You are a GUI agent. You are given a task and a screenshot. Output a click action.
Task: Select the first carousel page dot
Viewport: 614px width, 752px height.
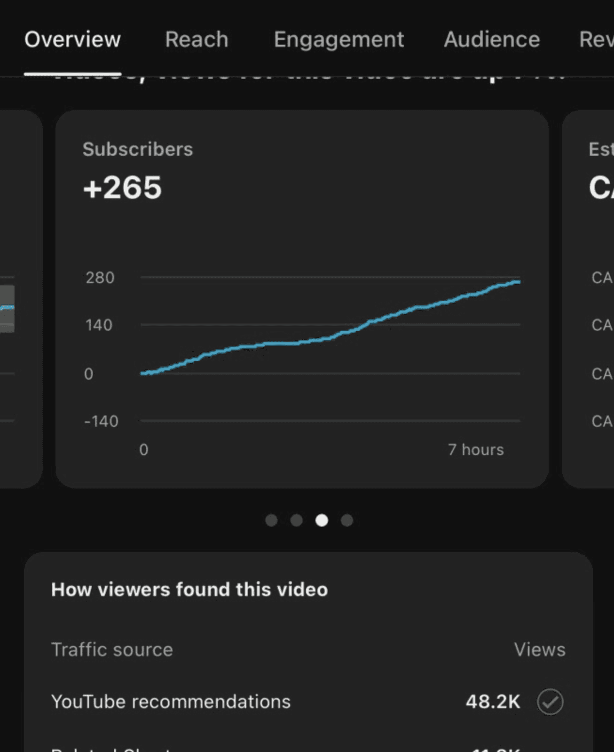(271, 520)
